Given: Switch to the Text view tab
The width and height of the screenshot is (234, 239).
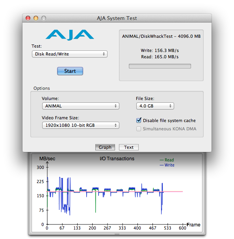Looking at the screenshot, I should [129, 147].
